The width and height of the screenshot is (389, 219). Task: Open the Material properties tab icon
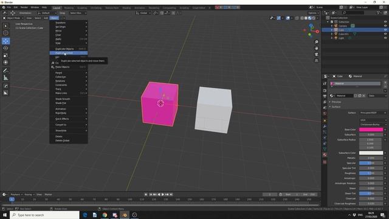[325, 155]
